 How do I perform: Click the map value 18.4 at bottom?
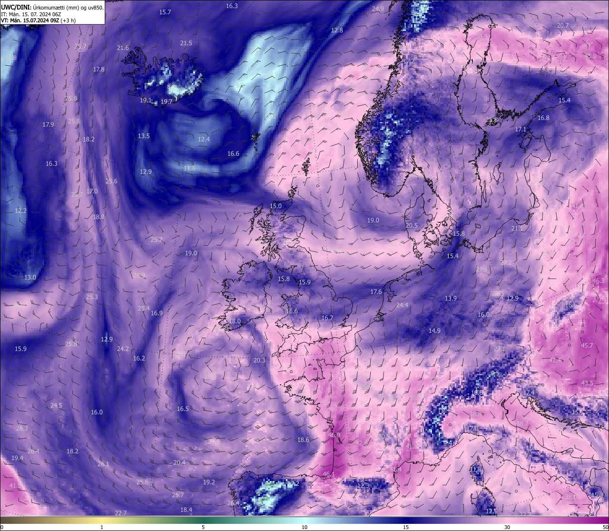click(186, 510)
